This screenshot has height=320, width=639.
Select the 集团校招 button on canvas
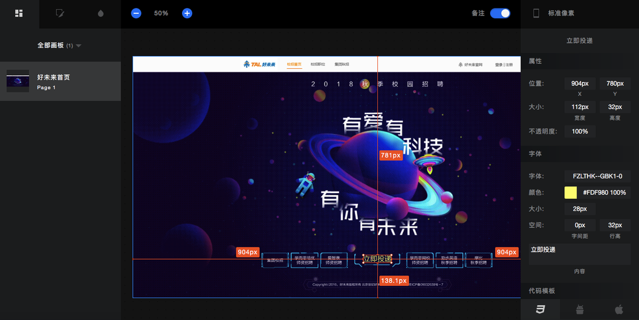pos(275,260)
